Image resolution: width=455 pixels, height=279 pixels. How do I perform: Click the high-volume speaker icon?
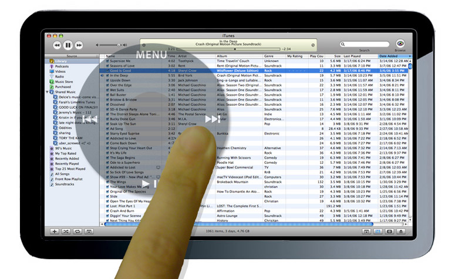pyautogui.click(x=125, y=45)
